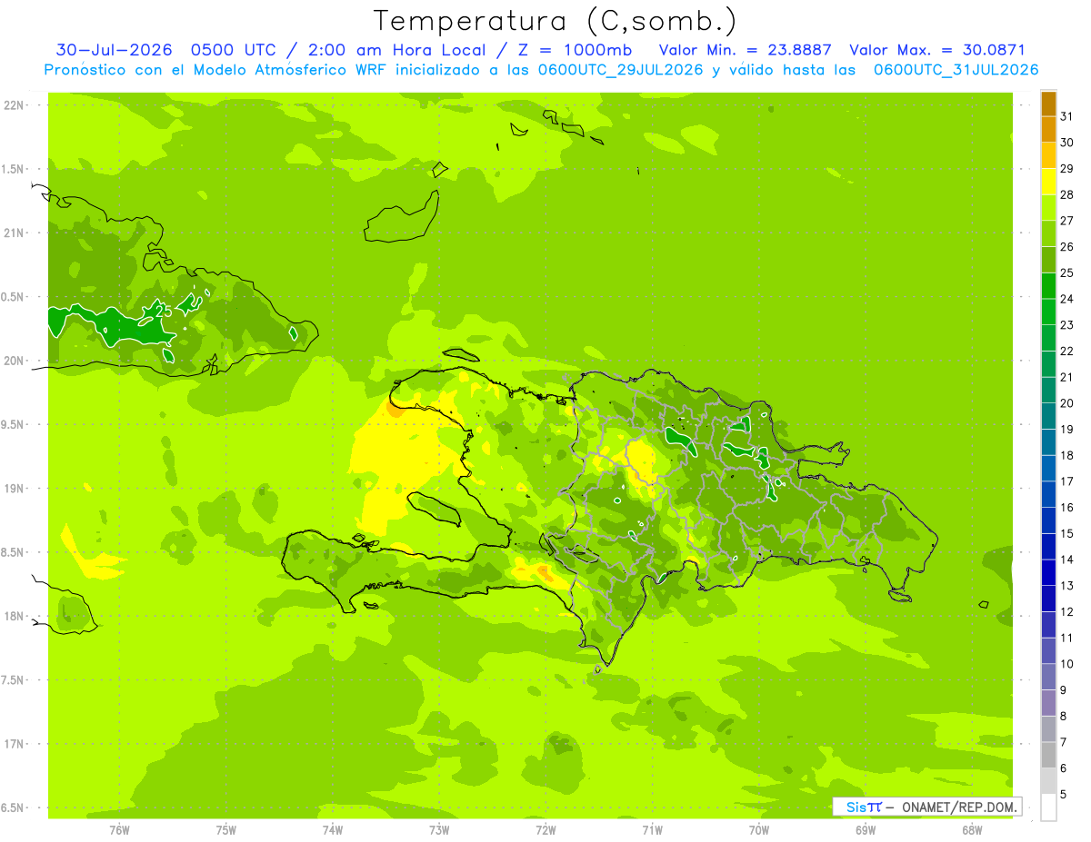Viewport: 1091px width, 842px height.
Task: Click the legend value '19'
Action: click(x=1067, y=429)
